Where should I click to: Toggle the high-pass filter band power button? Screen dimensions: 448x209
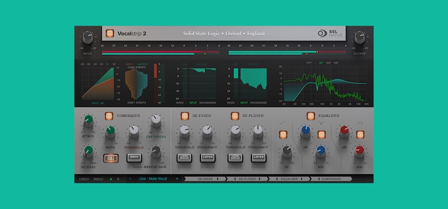283,134
